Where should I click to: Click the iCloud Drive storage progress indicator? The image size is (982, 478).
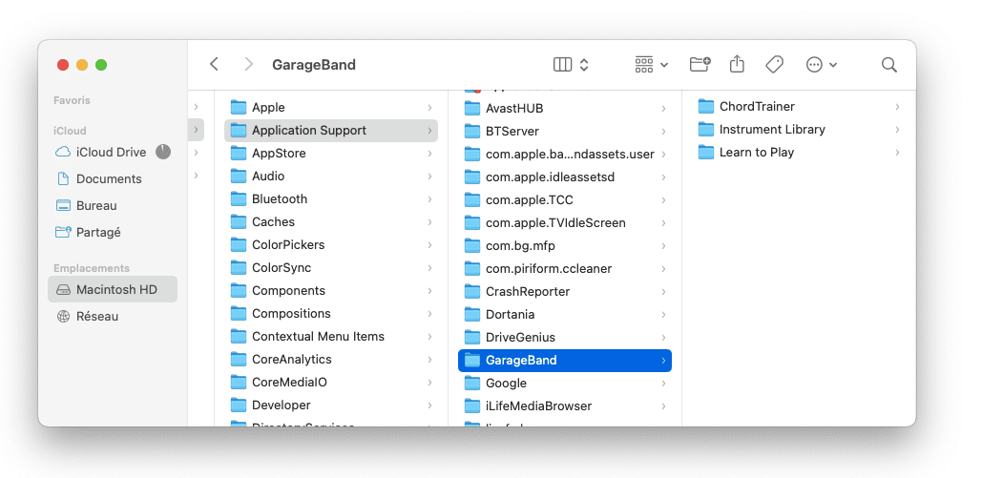163,152
